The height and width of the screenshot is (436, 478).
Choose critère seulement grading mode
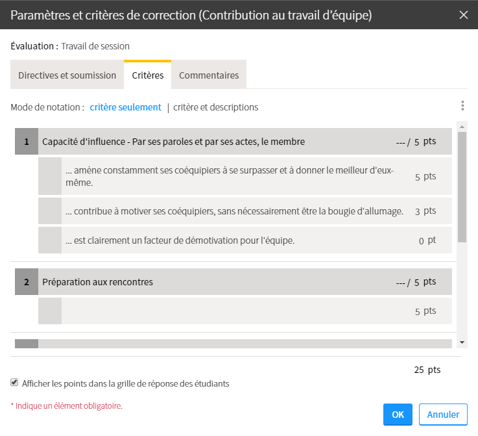click(x=125, y=107)
